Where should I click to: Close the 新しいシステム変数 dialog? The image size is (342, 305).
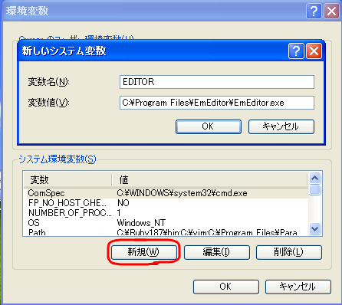[314, 51]
